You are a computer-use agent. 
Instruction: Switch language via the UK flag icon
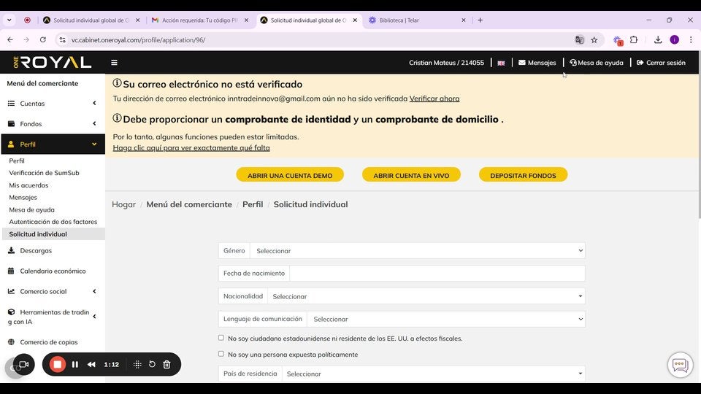(501, 63)
